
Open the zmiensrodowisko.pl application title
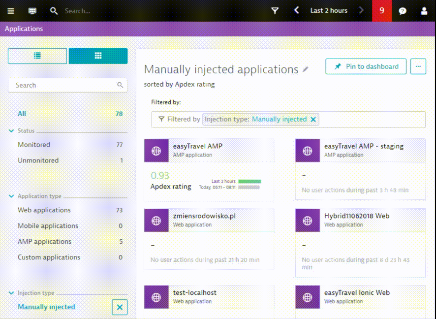click(204, 216)
